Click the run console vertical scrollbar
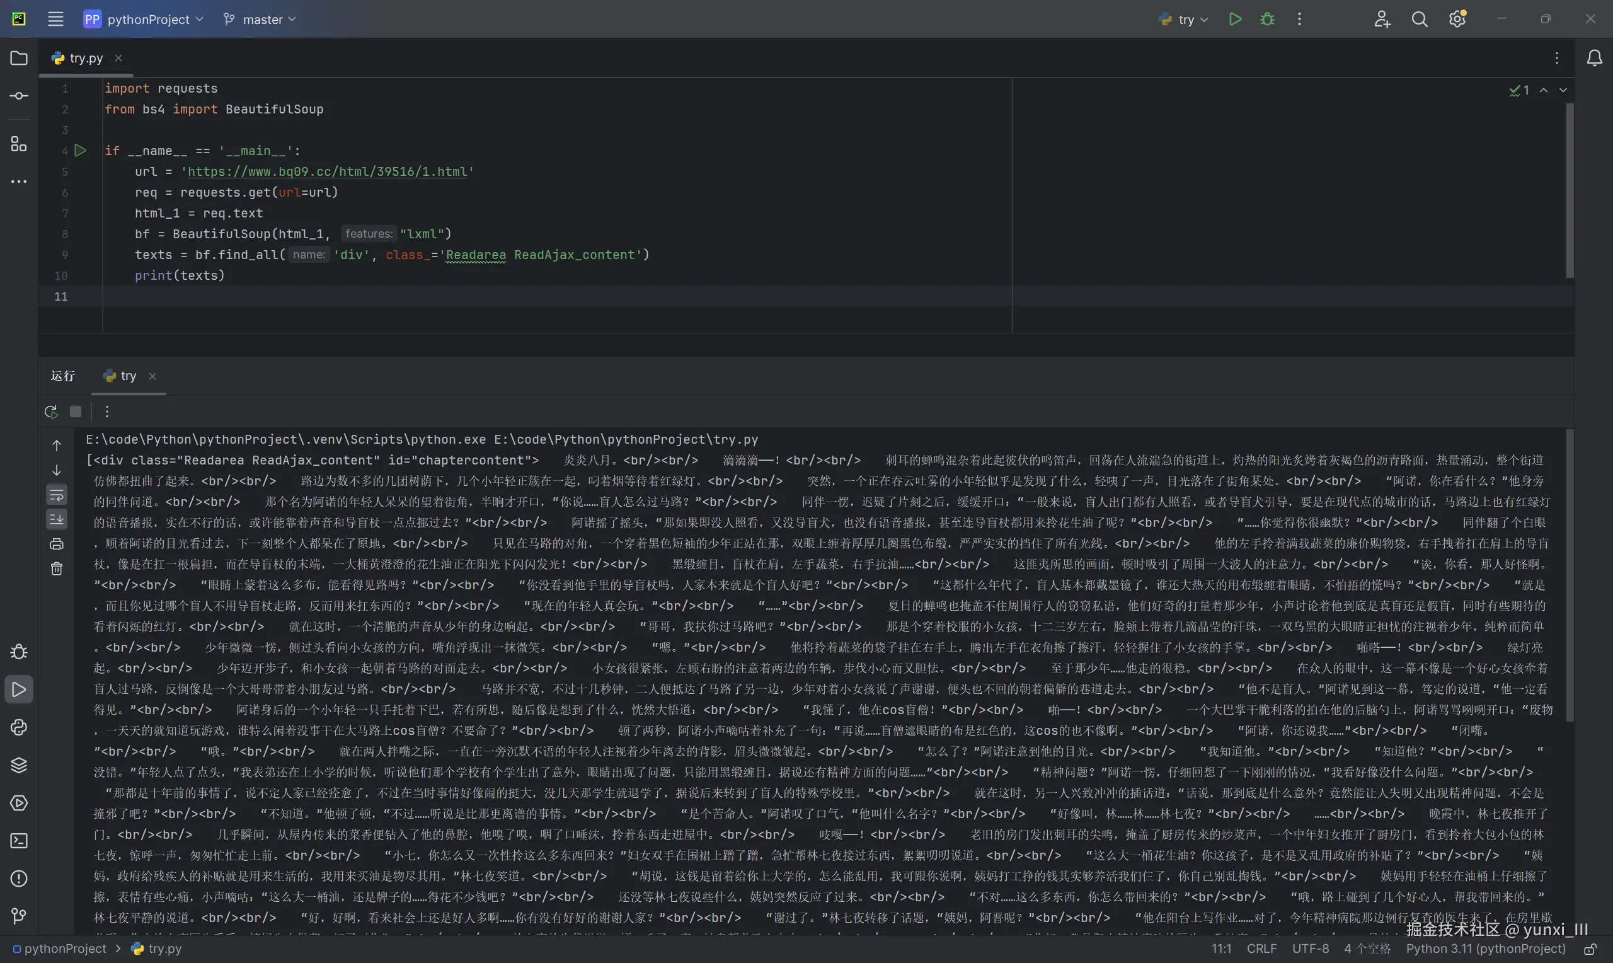This screenshot has height=963, width=1613. click(x=1570, y=574)
